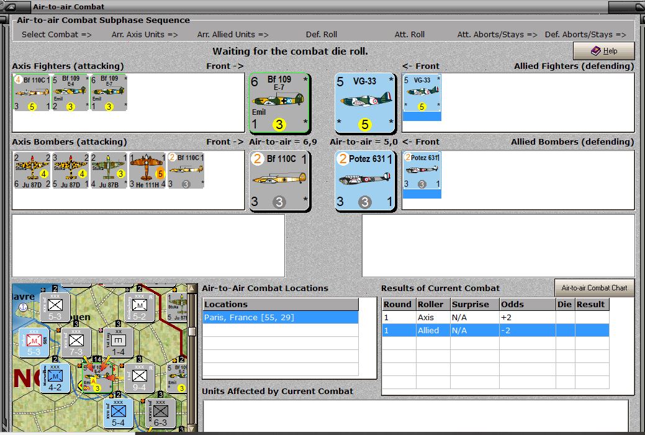
Task: Click the Locations column header
Action: coord(281,304)
